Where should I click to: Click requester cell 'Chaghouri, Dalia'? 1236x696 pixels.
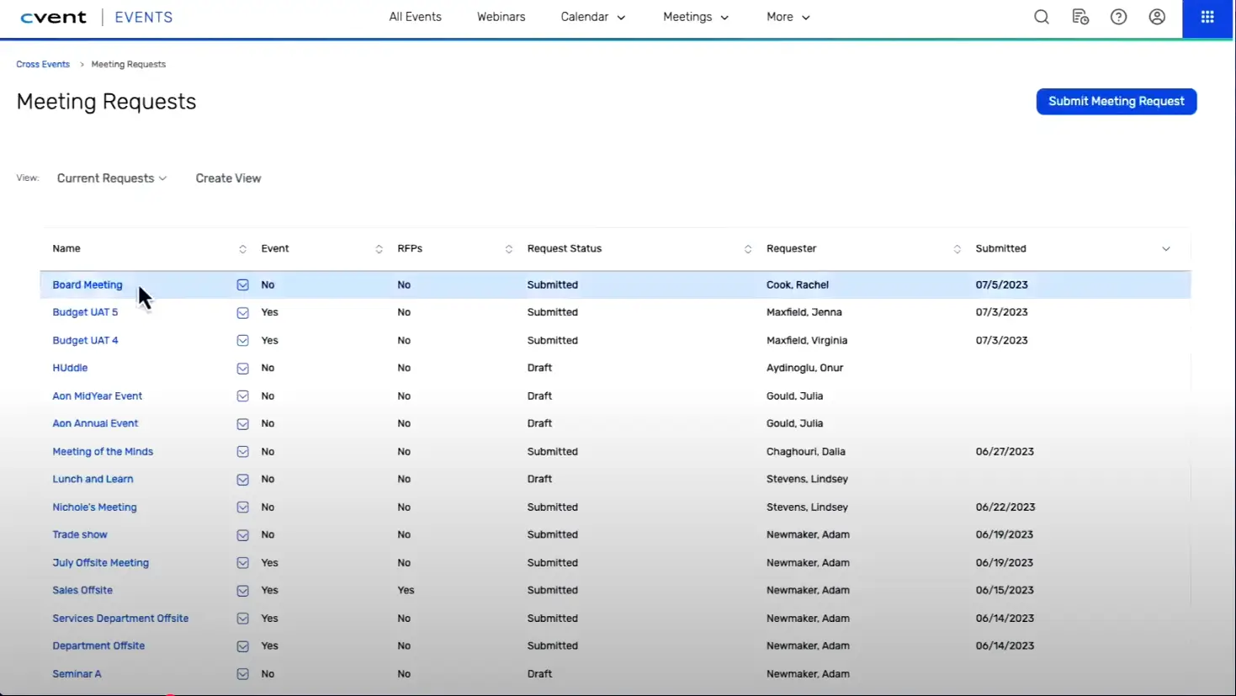(806, 451)
